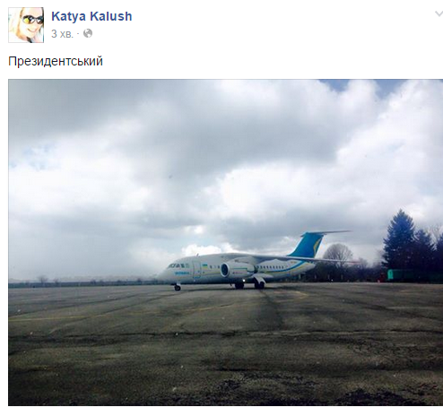Expand the post options chevron
The width and height of the screenshot is (443, 407).
(x=439, y=13)
